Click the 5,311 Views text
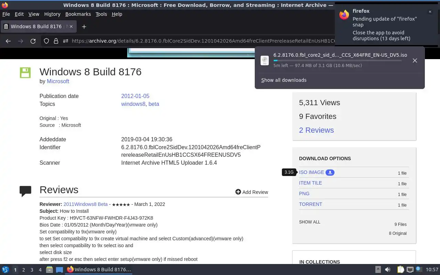 [319, 103]
